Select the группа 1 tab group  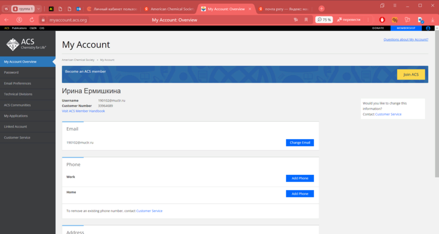[23, 9]
